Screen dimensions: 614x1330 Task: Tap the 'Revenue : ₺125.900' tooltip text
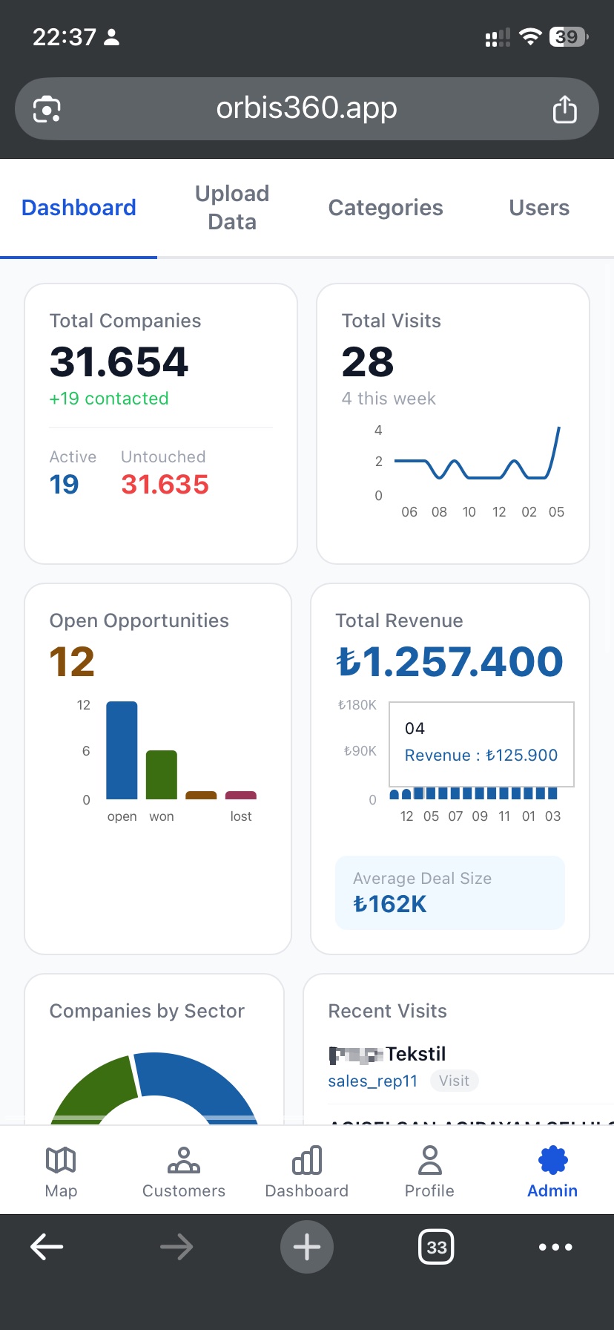[481, 756]
